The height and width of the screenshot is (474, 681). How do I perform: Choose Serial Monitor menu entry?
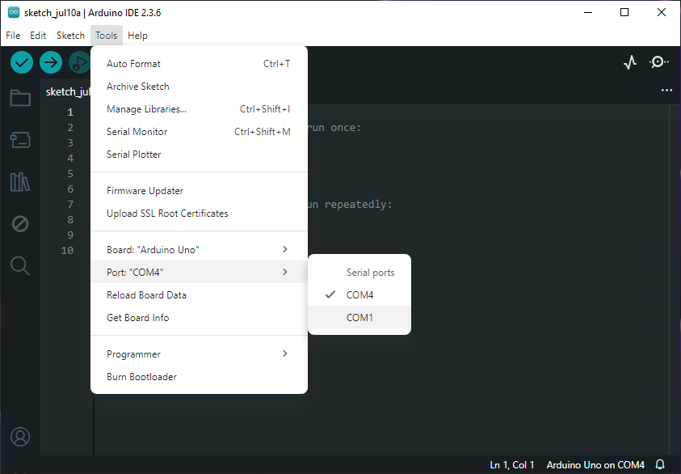(x=199, y=131)
